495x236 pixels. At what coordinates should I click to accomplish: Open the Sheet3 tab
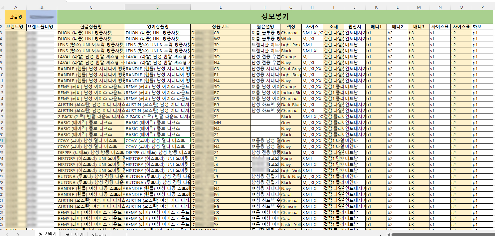pyautogui.click(x=99, y=234)
